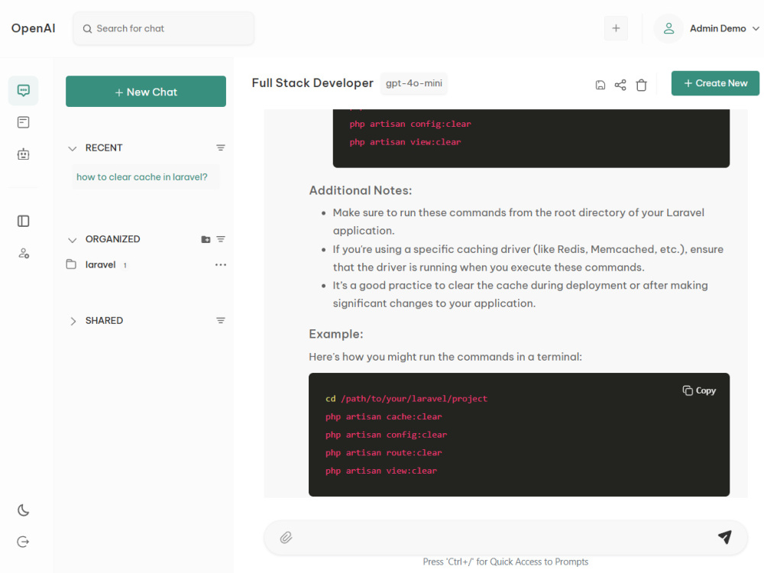
Task: Switch to dark mode with the moon icon
Action: coord(24,510)
